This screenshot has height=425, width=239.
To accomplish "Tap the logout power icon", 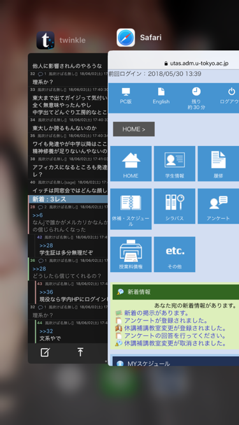I will click(232, 92).
